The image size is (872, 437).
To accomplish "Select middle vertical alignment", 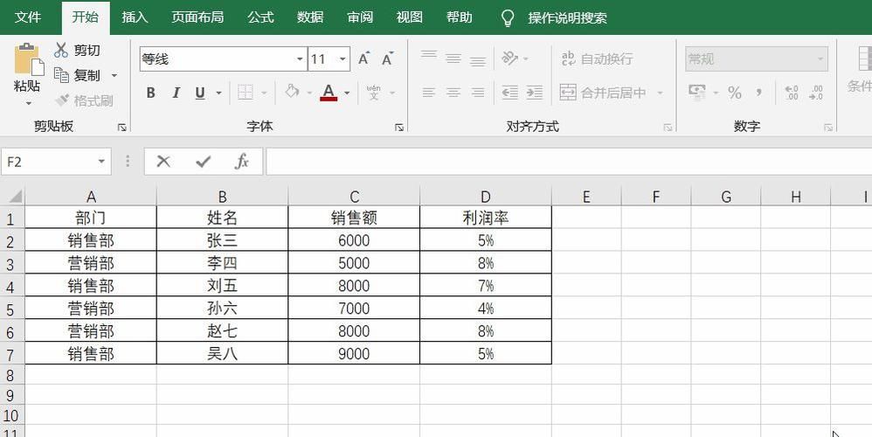I will coord(453,59).
